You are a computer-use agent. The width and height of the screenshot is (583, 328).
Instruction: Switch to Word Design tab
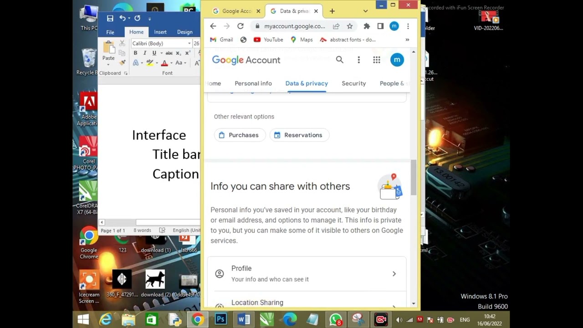click(184, 32)
